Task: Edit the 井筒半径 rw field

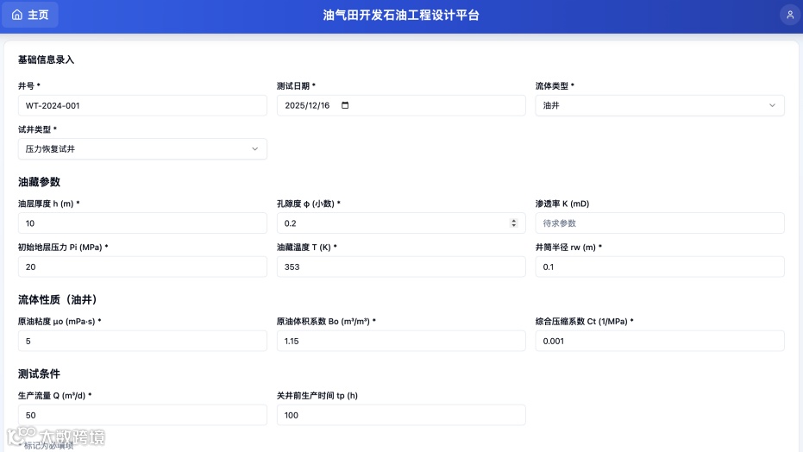Action: [x=660, y=267]
